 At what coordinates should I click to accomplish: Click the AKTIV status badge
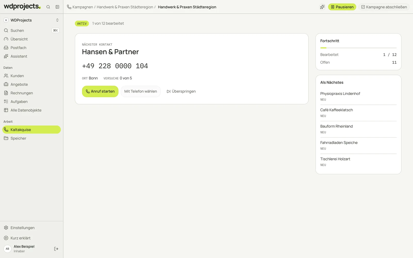point(82,23)
